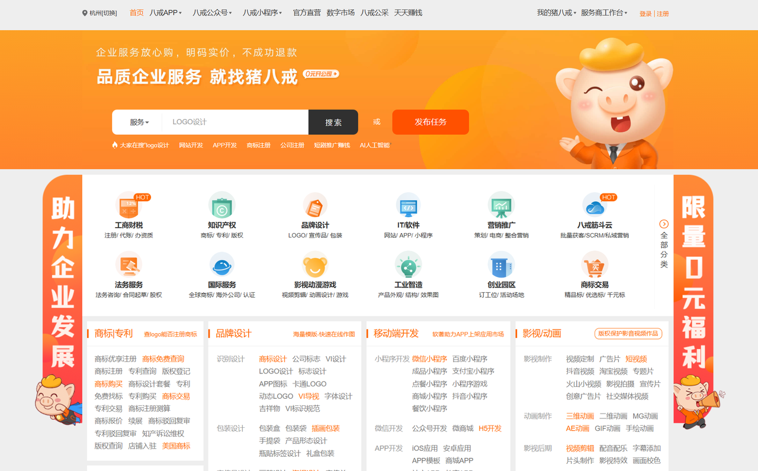Open the 三维动画 link
Viewport: 758px width, 471px height.
coord(580,416)
